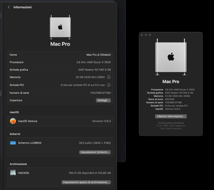This screenshot has height=190, width=214.
Task: Click 'AMD Radeon RX 580 8 GB' in Informazioni
Action: tap(94, 70)
